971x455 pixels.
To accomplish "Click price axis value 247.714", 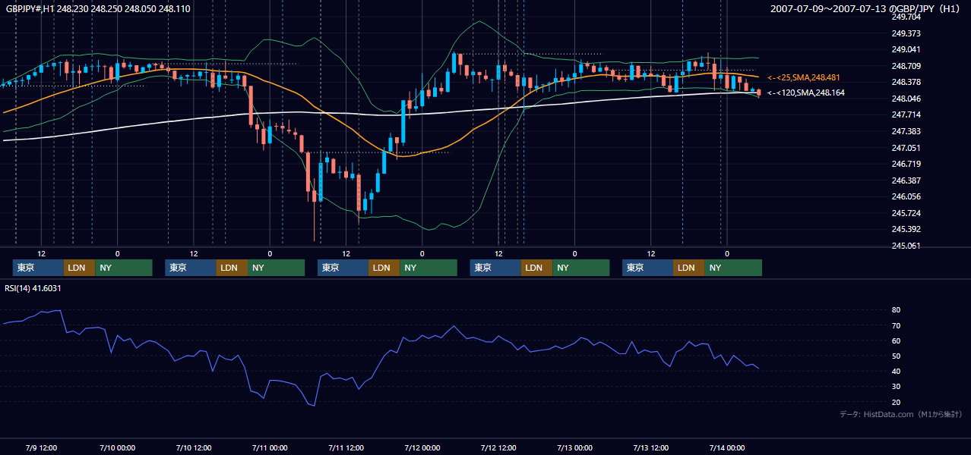I will pos(906,115).
